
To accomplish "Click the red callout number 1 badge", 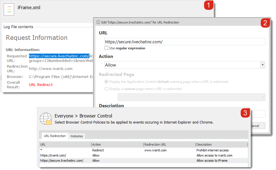I will coord(208,5).
